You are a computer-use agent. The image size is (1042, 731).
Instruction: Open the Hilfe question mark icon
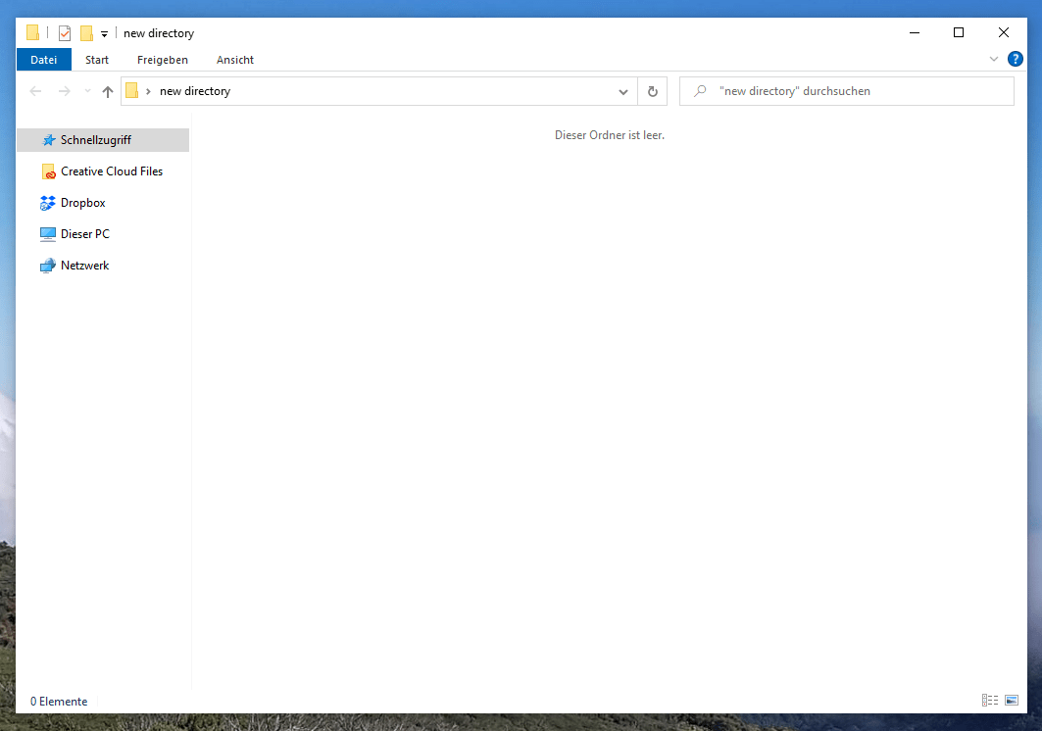[1016, 59]
